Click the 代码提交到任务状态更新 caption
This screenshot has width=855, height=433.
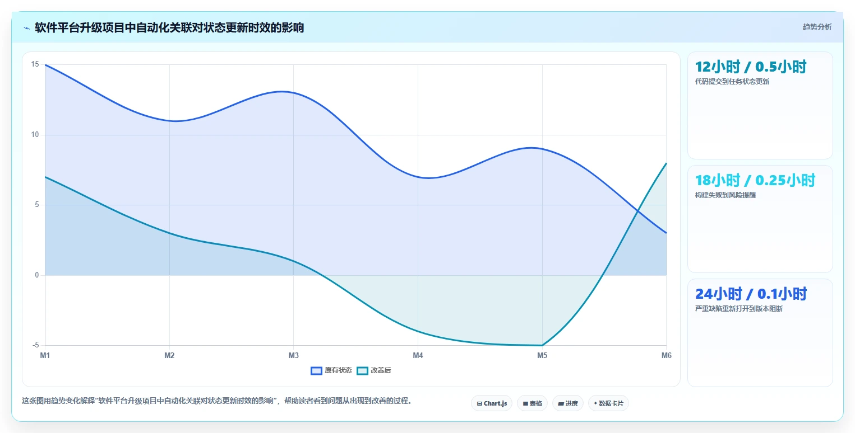pos(732,82)
